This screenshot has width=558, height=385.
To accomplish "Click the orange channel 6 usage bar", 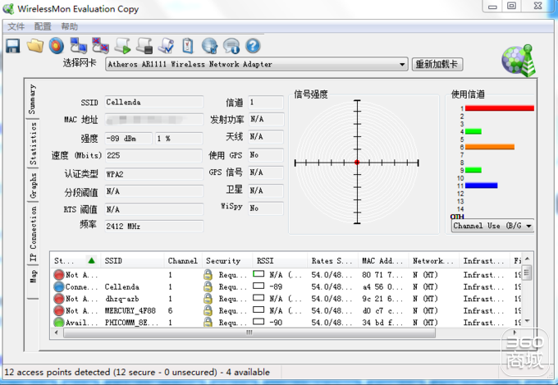I will (490, 147).
